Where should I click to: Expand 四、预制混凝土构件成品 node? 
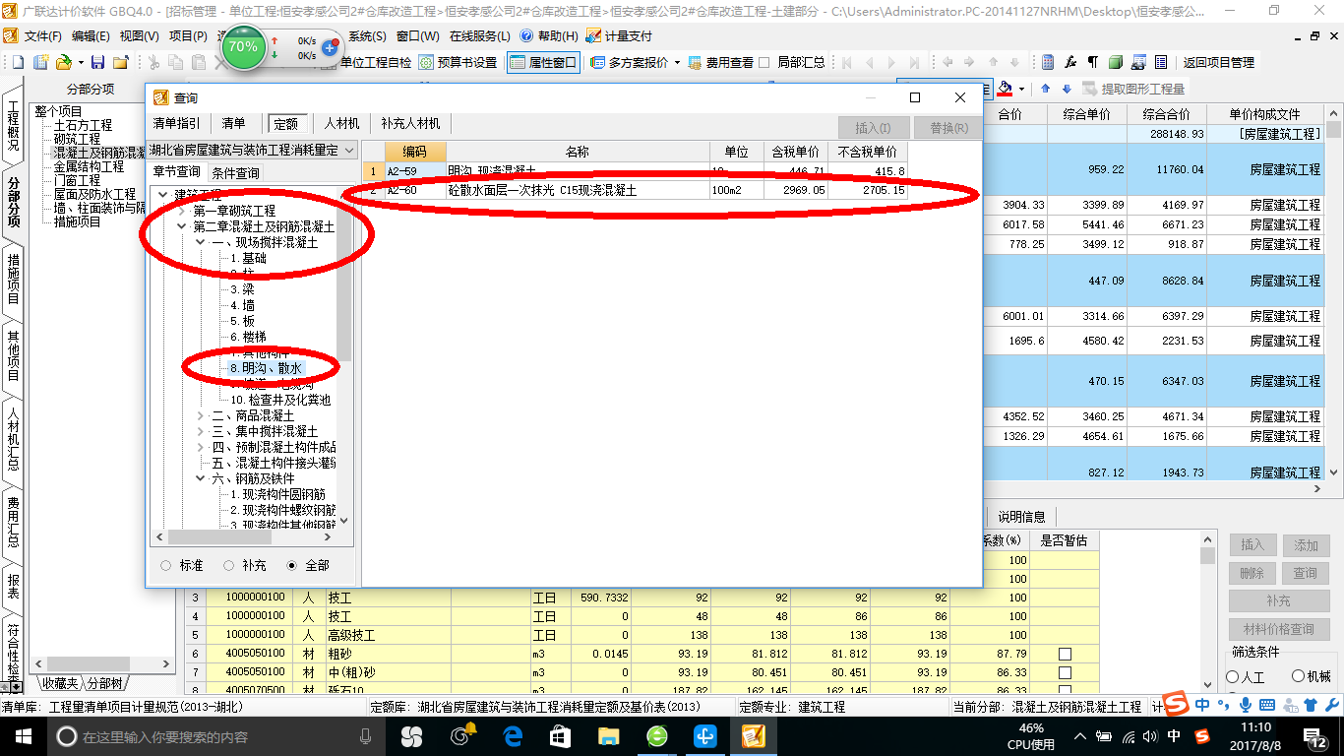pos(200,447)
